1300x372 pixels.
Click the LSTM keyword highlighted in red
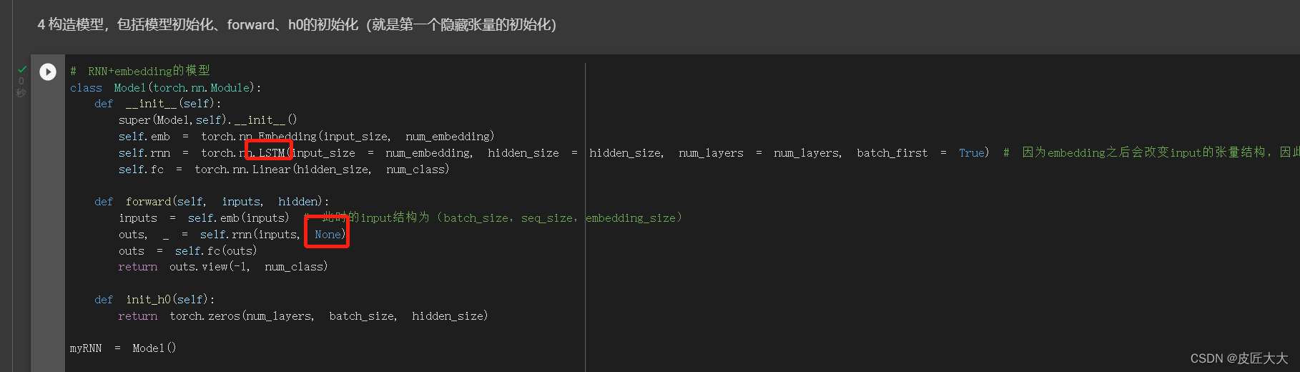271,152
